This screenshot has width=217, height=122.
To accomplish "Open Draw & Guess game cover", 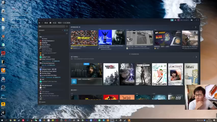I will [x=159, y=74].
